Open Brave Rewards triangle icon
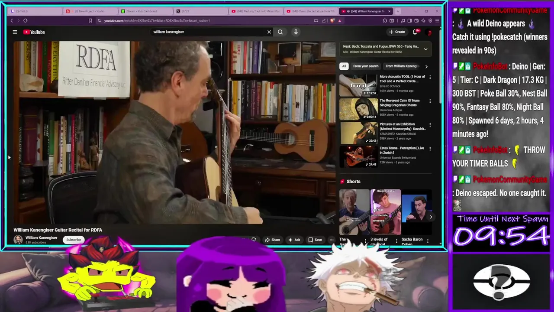 pos(339,20)
